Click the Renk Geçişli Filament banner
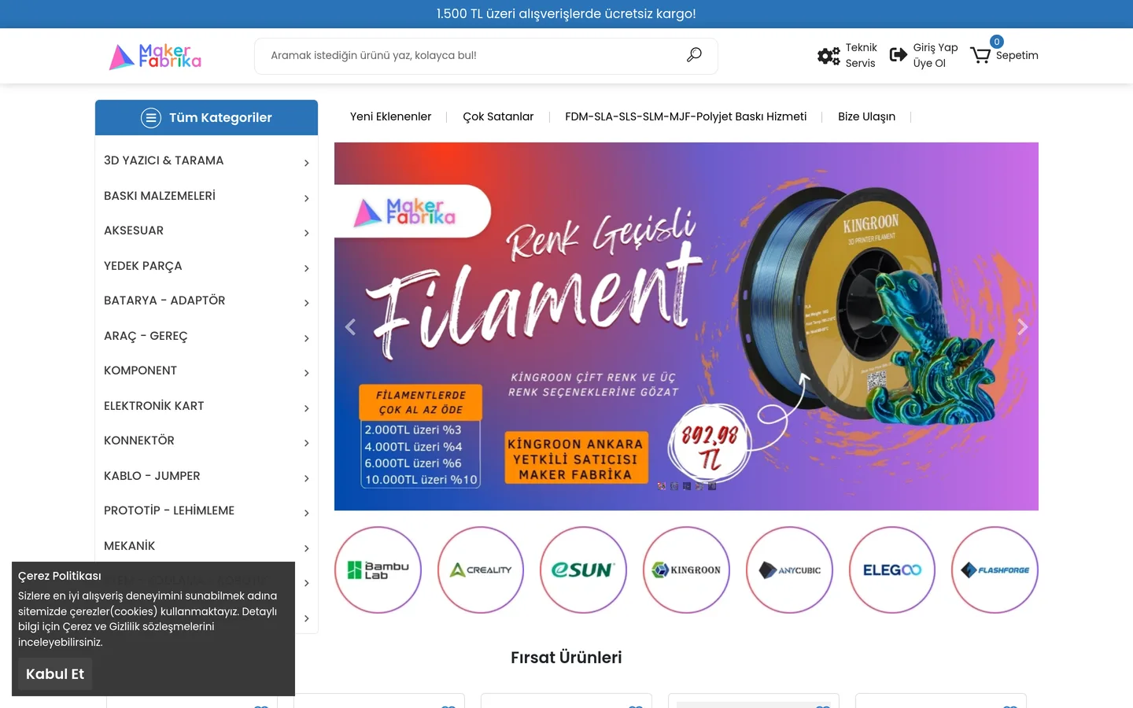 tap(686, 326)
